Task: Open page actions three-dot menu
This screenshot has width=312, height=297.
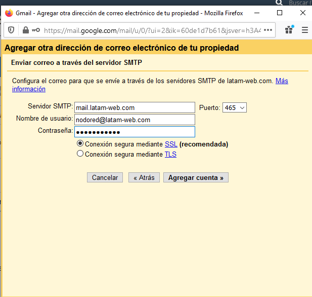Action: 268,30
